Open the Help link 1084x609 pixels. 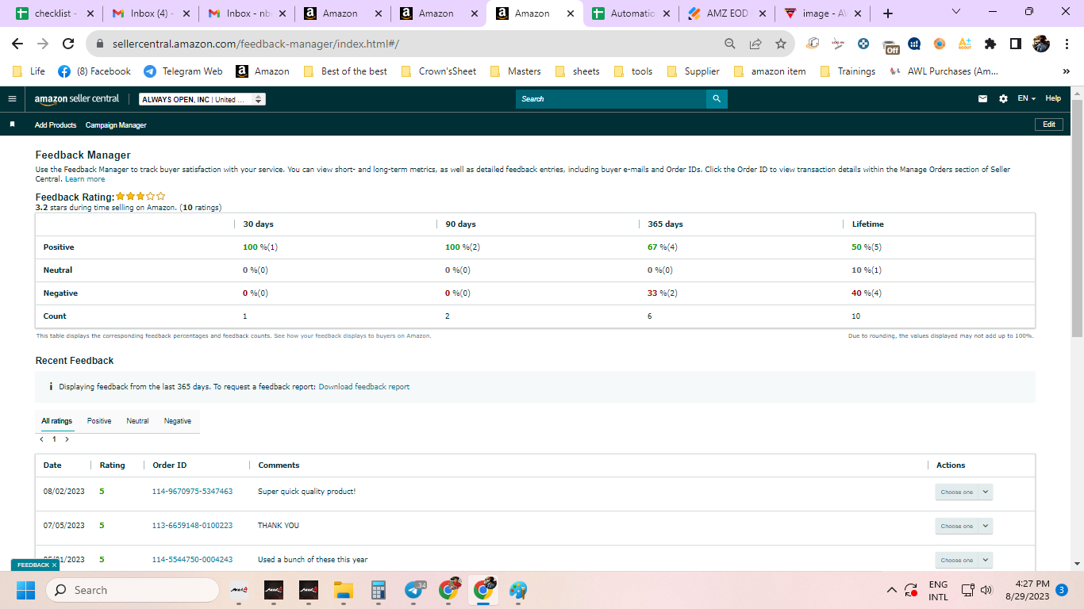(x=1053, y=98)
